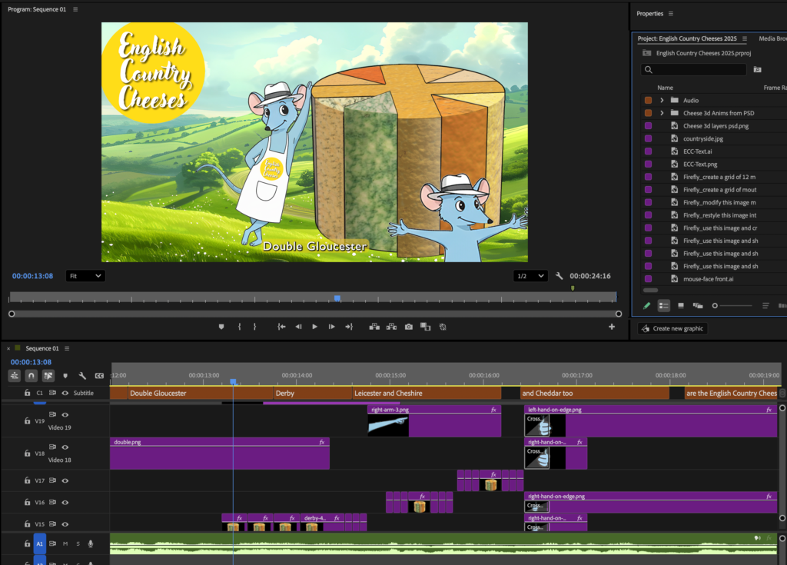Switch Project panel to icon view
The height and width of the screenshot is (565, 787).
click(681, 306)
